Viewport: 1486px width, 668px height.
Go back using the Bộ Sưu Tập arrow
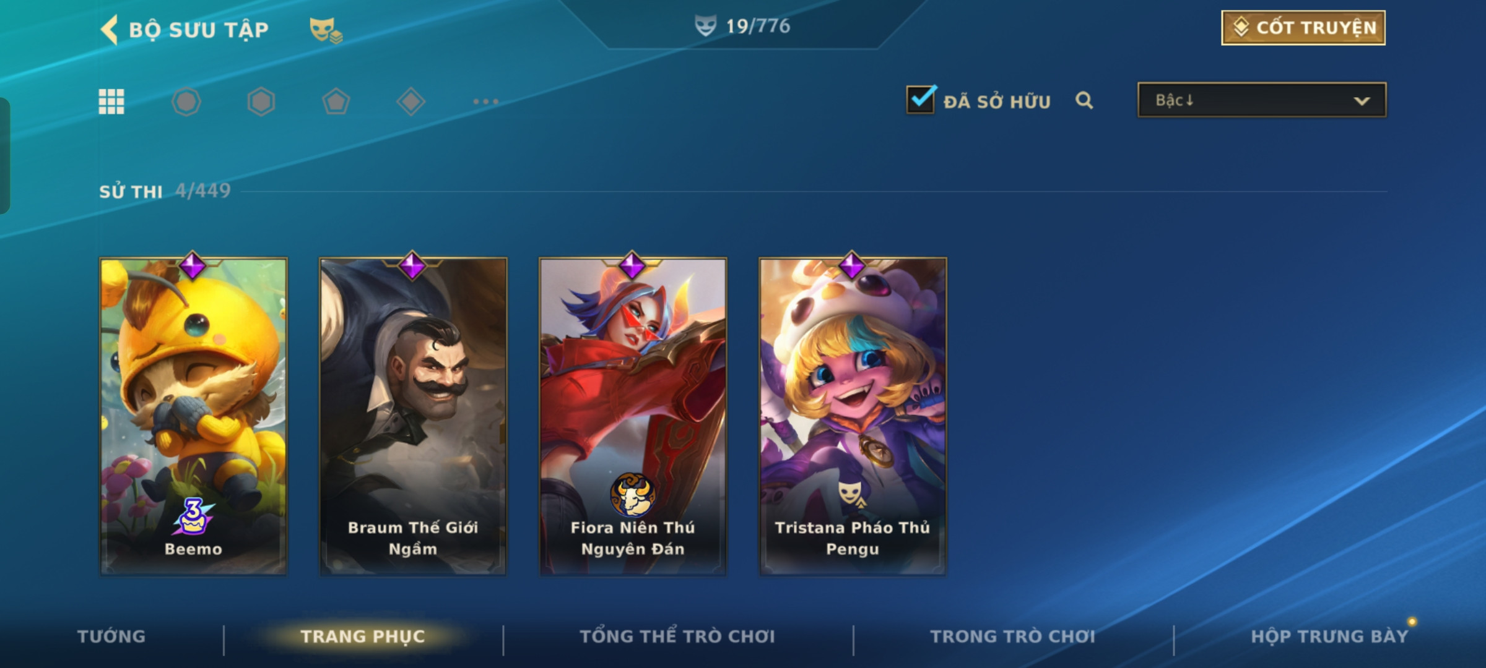(x=110, y=30)
